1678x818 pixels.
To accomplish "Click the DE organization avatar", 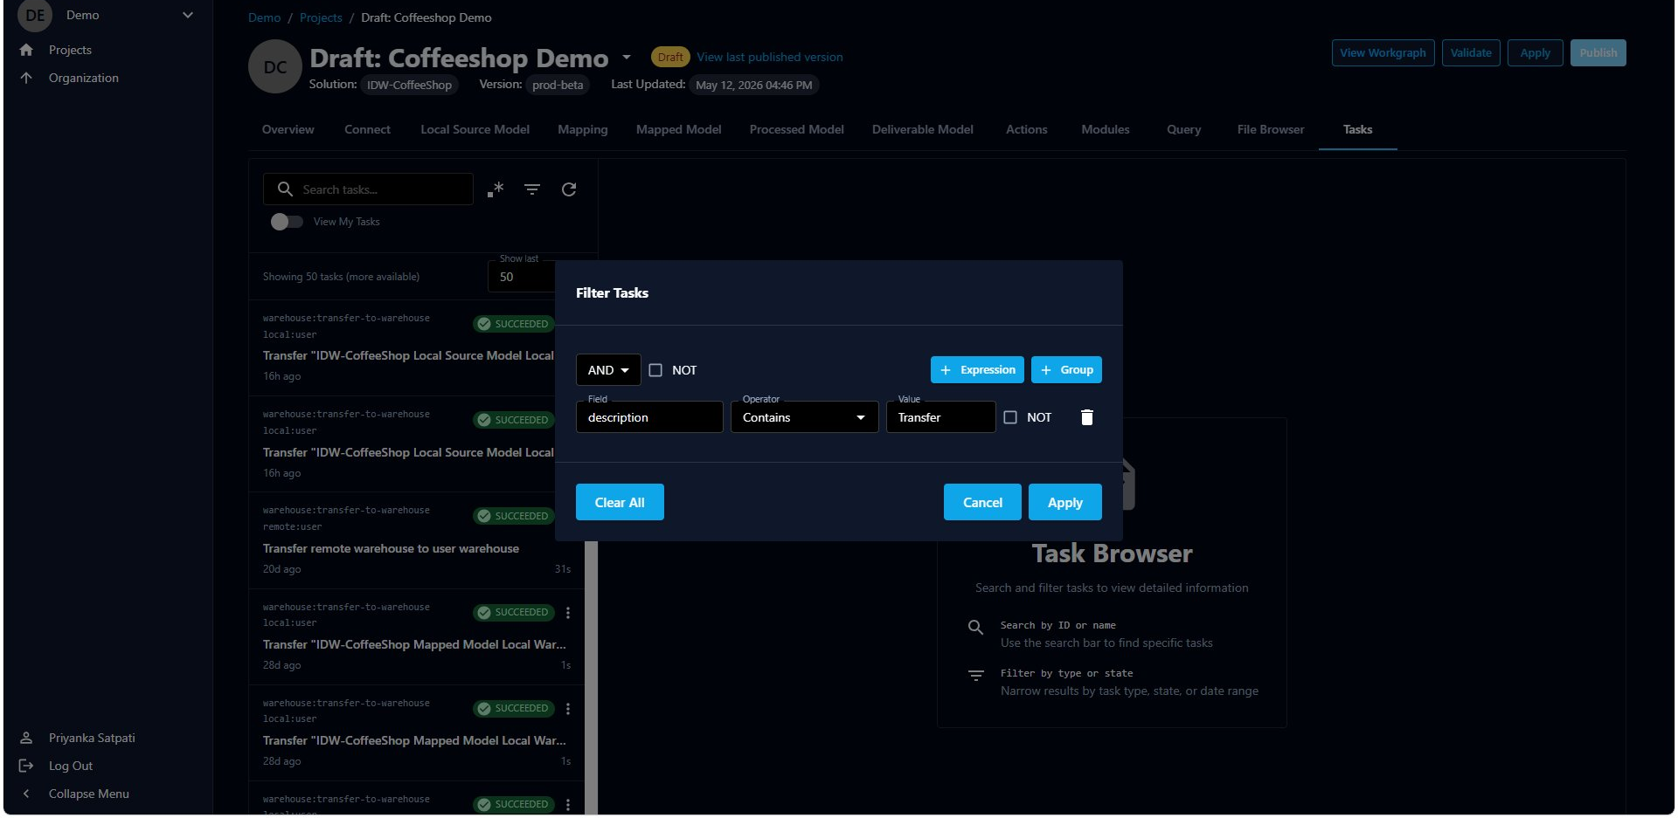I will click(35, 15).
